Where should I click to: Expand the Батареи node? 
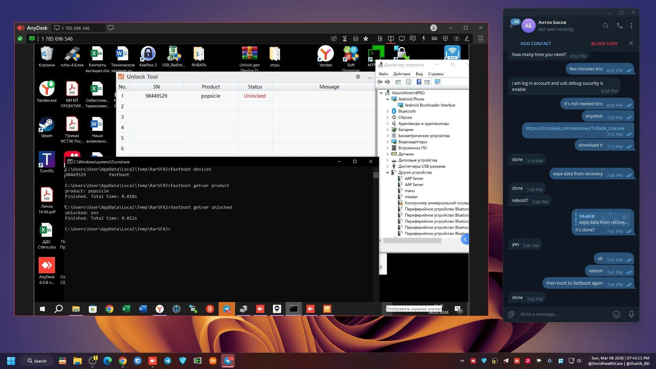click(387, 130)
